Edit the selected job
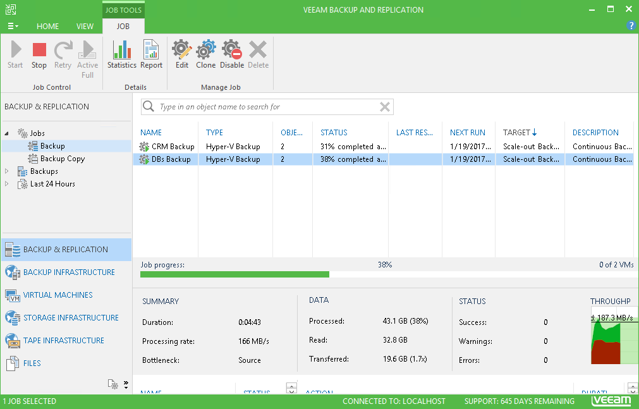Screen dimensions: 639x409 [182, 54]
